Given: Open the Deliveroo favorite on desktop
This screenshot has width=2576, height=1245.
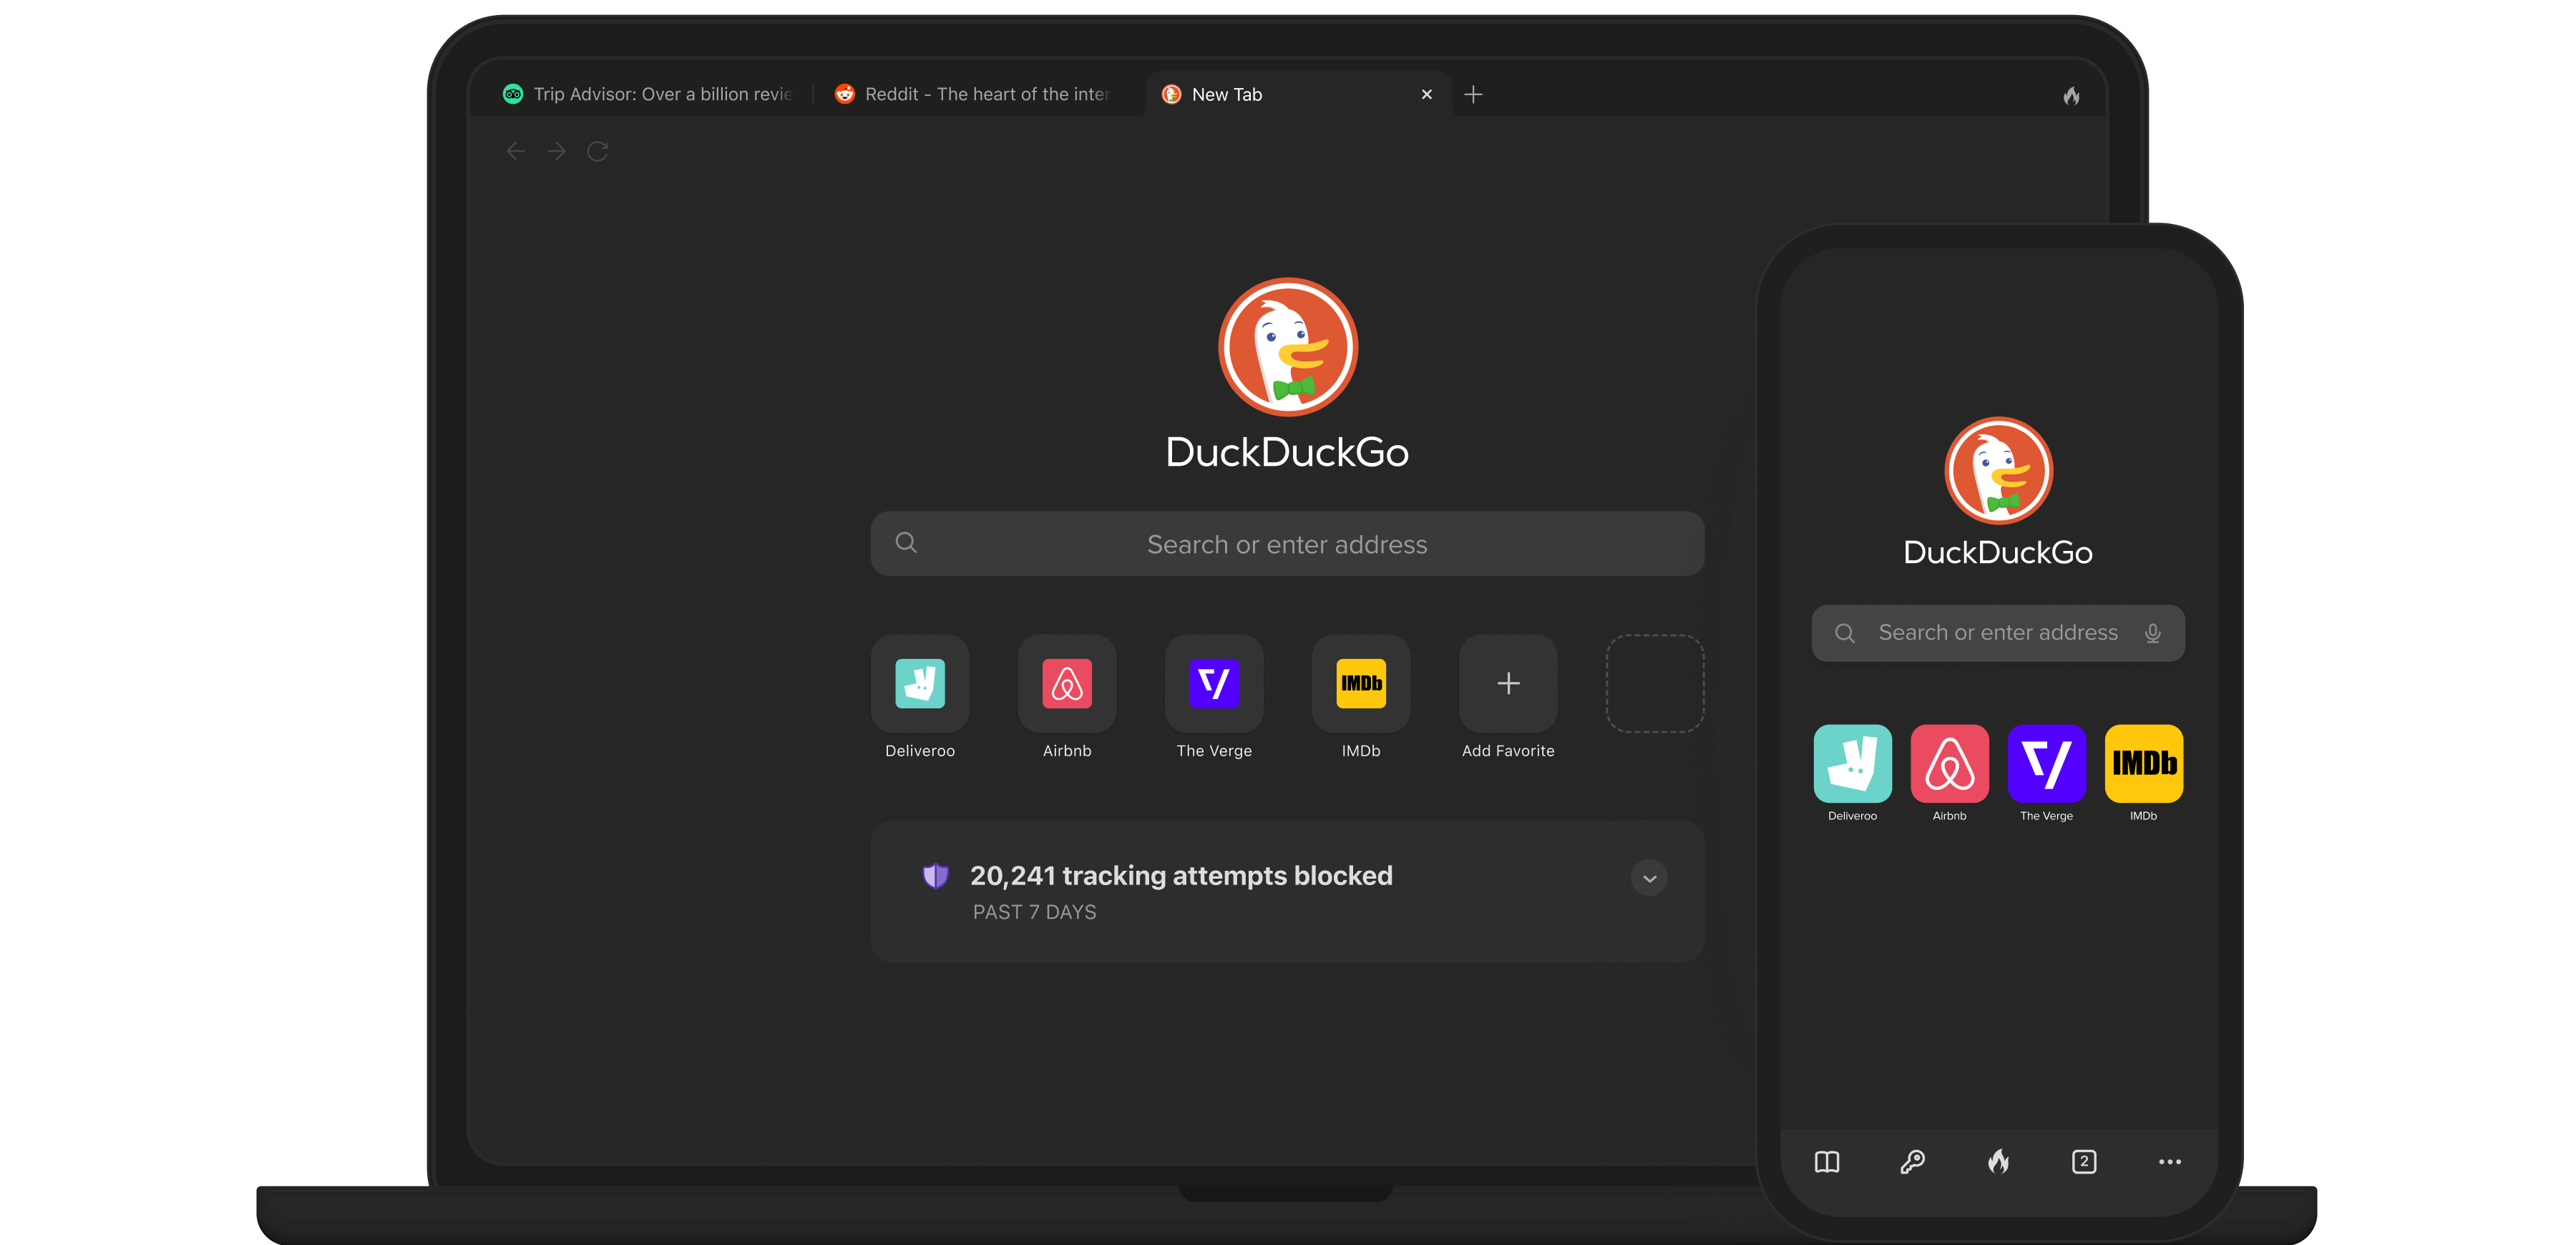Looking at the screenshot, I should [x=919, y=684].
